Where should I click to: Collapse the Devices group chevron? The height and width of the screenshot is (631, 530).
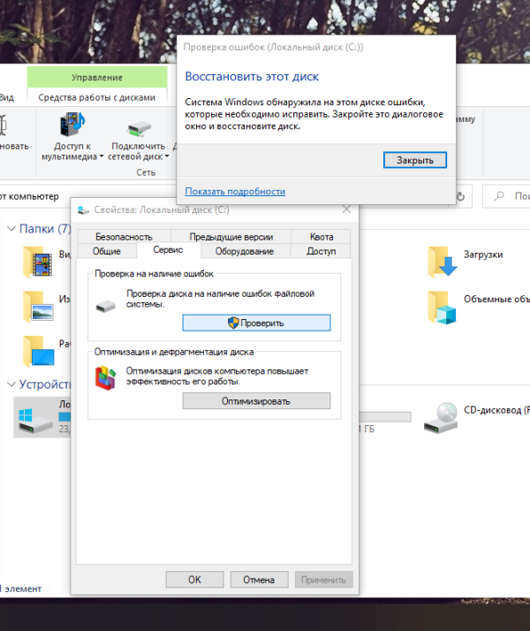11,384
